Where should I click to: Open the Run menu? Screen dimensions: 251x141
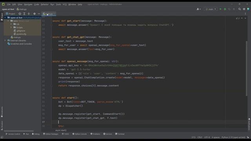click(52, 4)
